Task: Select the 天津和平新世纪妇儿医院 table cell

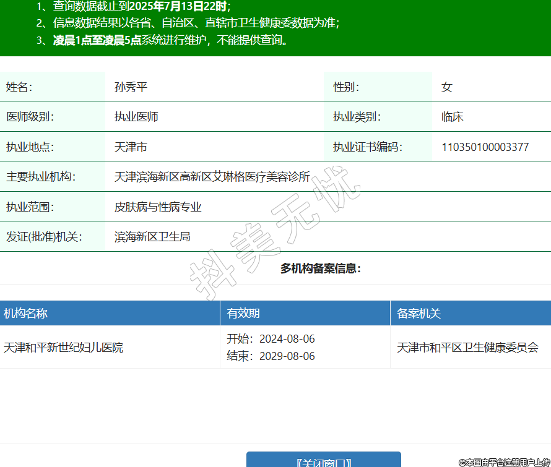Action: [63, 348]
